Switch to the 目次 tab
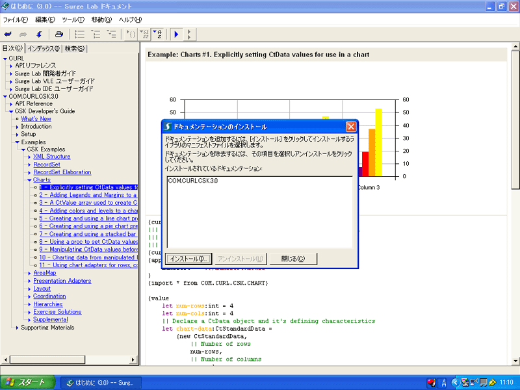 pyautogui.click(x=12, y=48)
